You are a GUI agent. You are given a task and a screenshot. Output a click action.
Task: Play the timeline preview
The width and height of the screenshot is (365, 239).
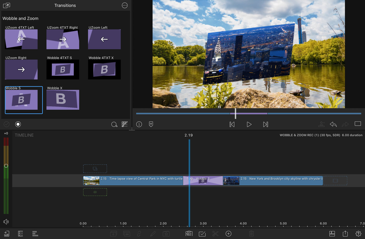(x=249, y=124)
